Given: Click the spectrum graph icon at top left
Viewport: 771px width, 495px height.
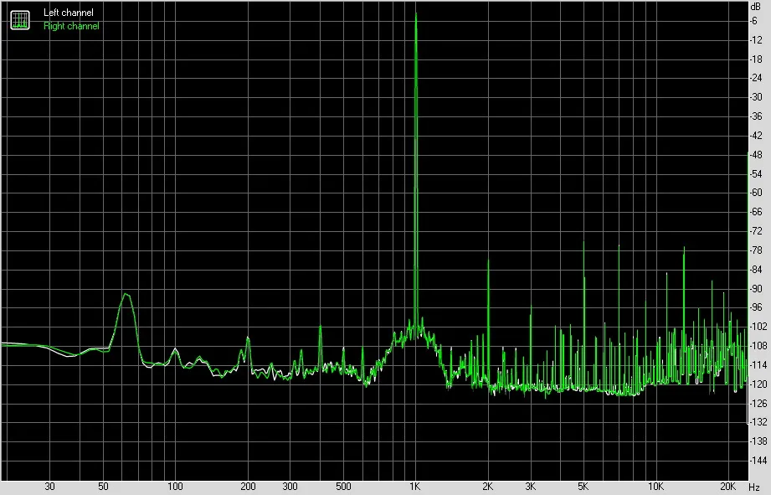Looking at the screenshot, I should click(20, 19).
